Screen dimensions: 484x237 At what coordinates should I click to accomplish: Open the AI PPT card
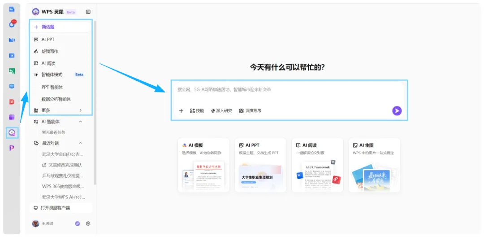(x=260, y=165)
